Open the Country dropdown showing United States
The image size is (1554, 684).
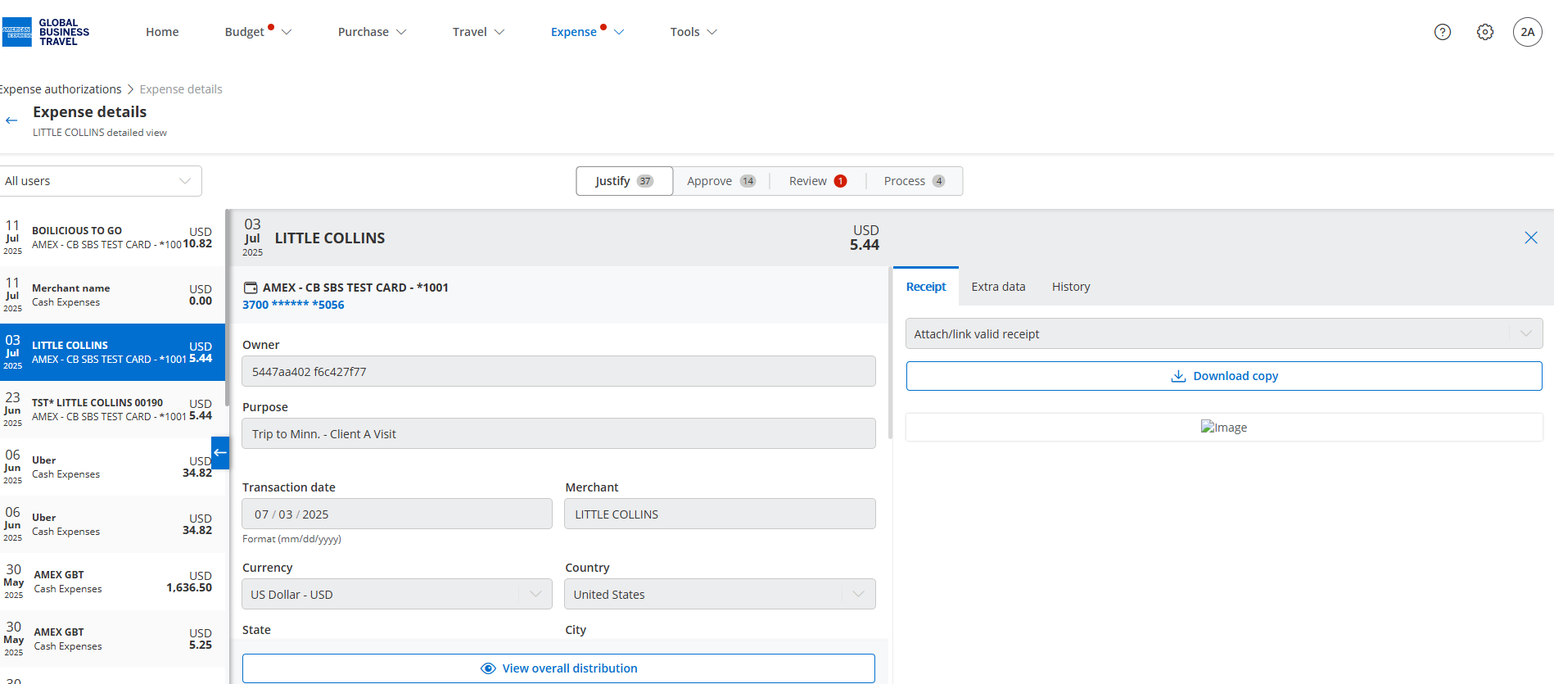click(720, 594)
